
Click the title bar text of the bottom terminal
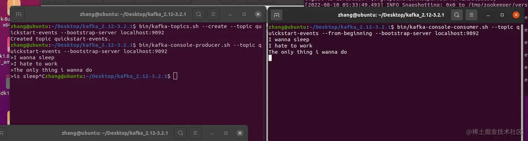click(115, 133)
